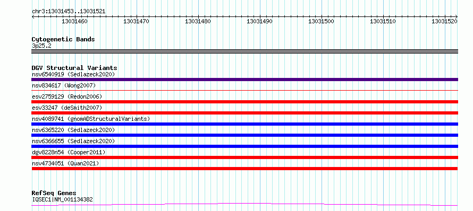This screenshot has height=211, width=473.
Task: Click the Cytogenetic Bands track title
Action: [63, 39]
